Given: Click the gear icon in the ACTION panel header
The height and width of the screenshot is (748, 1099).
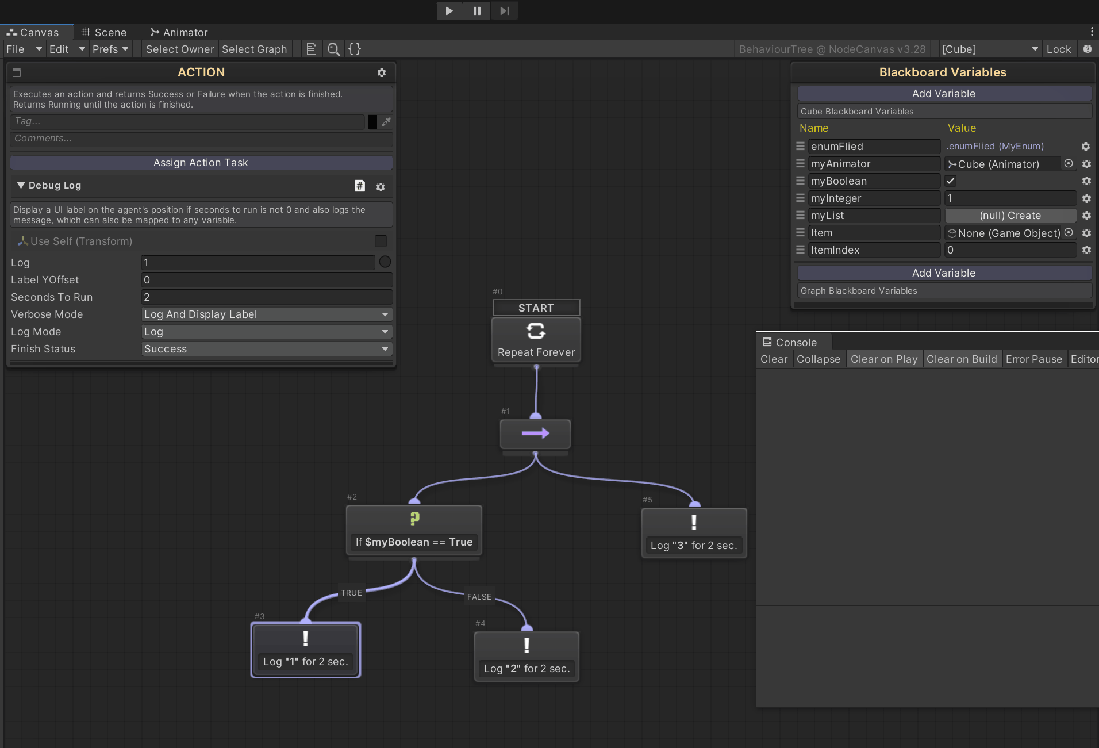Looking at the screenshot, I should point(382,73).
